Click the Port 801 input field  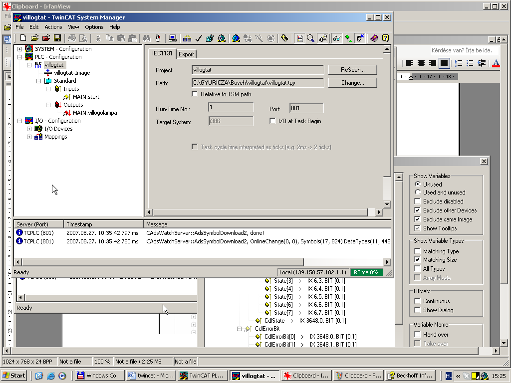[306, 108]
